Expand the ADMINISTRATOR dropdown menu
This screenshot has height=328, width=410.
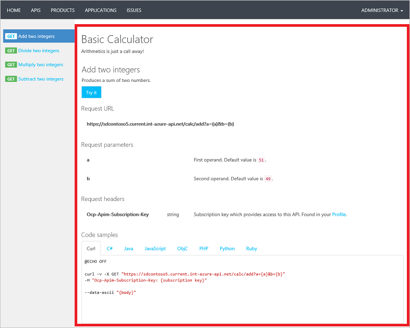[382, 10]
